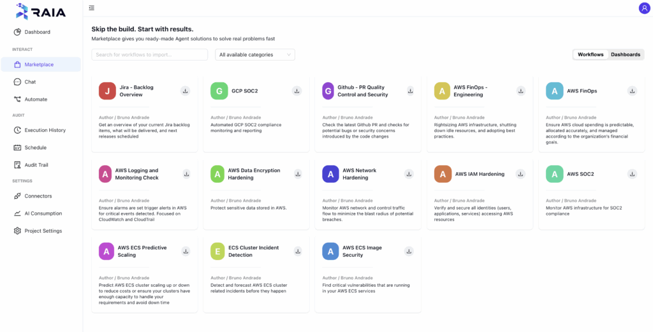Import the AWS IAM Hardening workflow

(520, 174)
